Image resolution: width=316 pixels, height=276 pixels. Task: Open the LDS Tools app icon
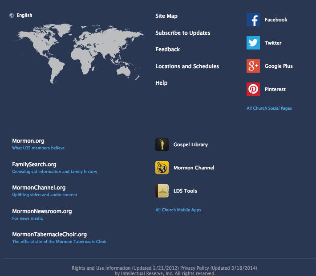(x=162, y=191)
